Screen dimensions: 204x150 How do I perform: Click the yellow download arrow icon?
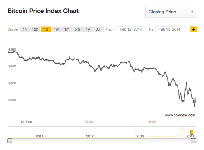(x=193, y=29)
